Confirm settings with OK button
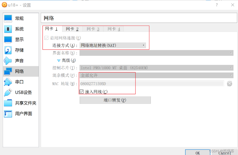 coord(198,152)
